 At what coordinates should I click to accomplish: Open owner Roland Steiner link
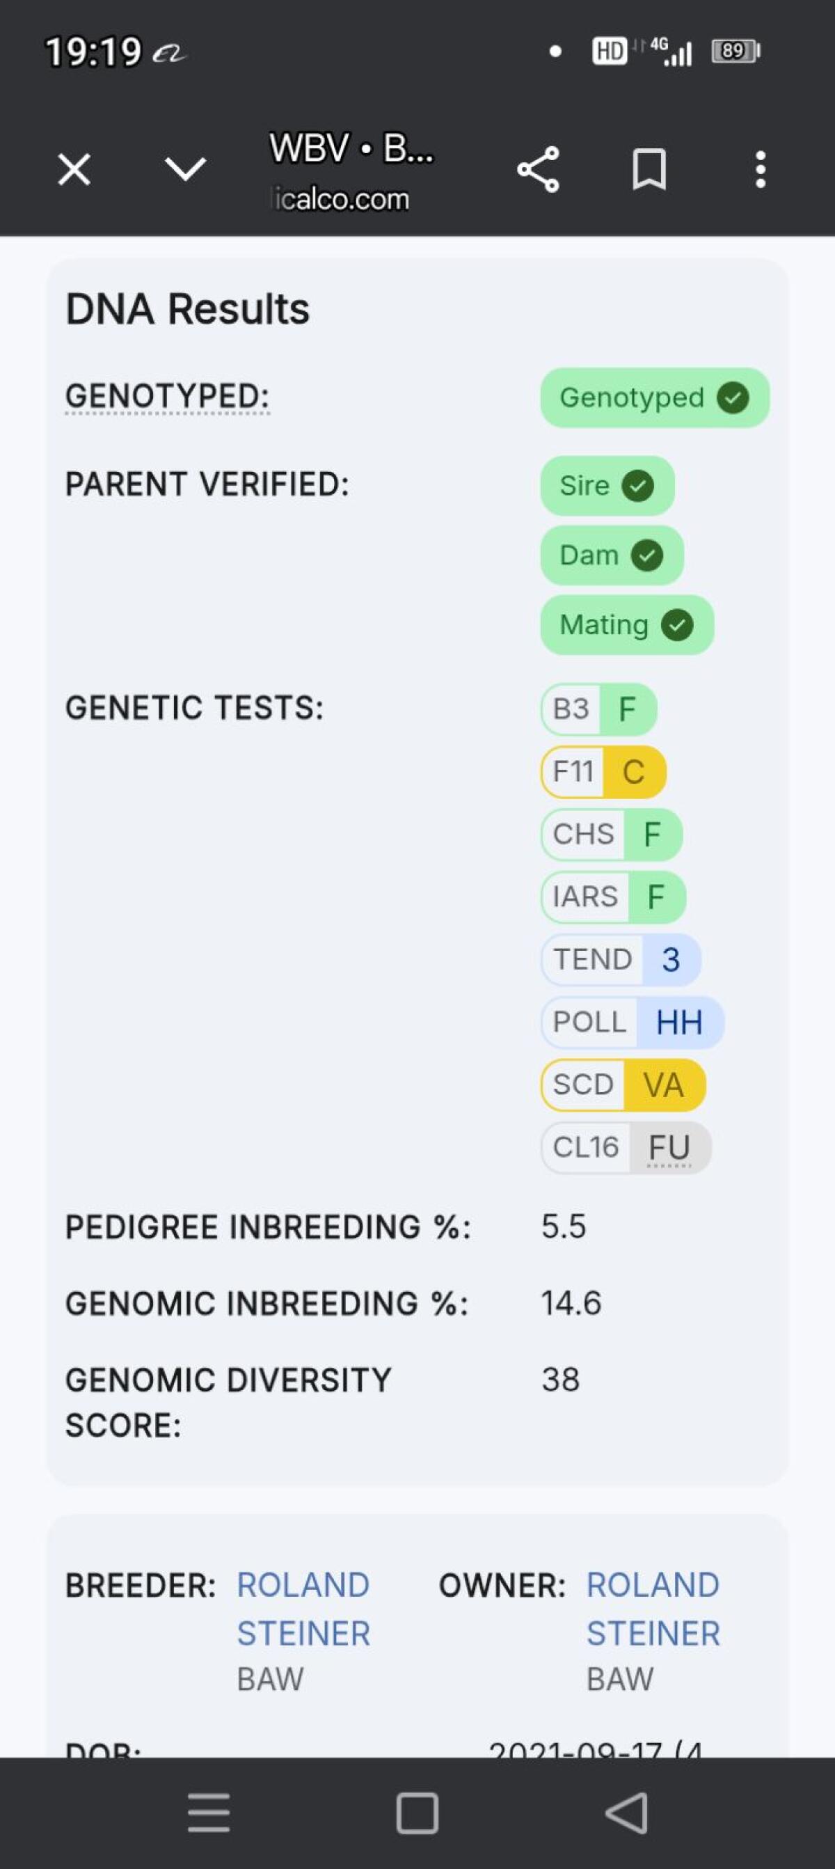[653, 1609]
